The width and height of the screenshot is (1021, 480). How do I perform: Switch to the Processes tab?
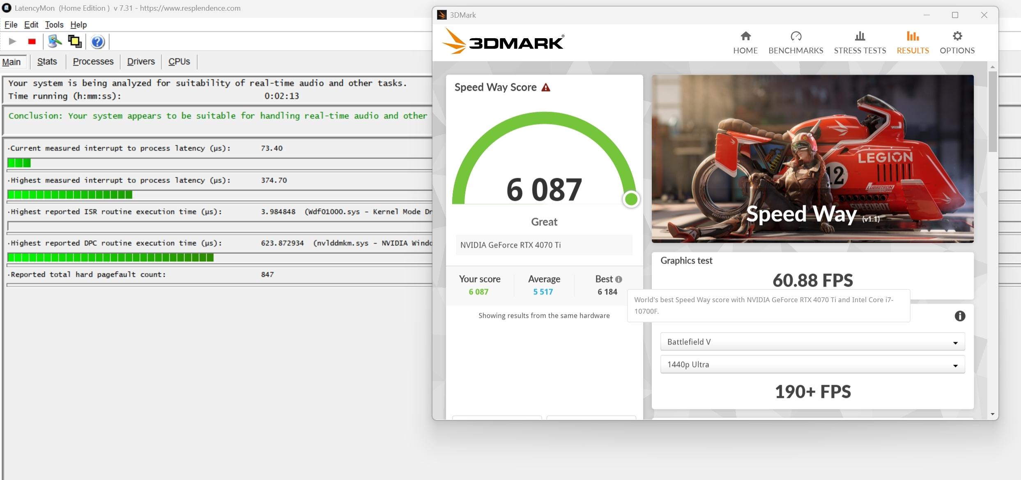93,62
